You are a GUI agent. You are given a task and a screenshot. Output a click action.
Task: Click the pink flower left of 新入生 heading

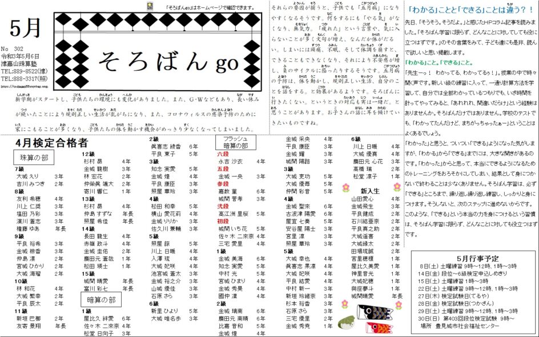[344, 187]
